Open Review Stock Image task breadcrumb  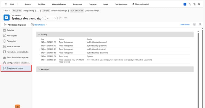59,11
